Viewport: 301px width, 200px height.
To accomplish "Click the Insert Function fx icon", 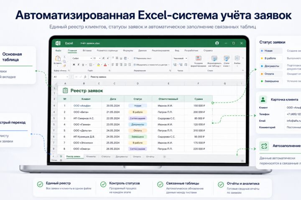I will 85,77.
